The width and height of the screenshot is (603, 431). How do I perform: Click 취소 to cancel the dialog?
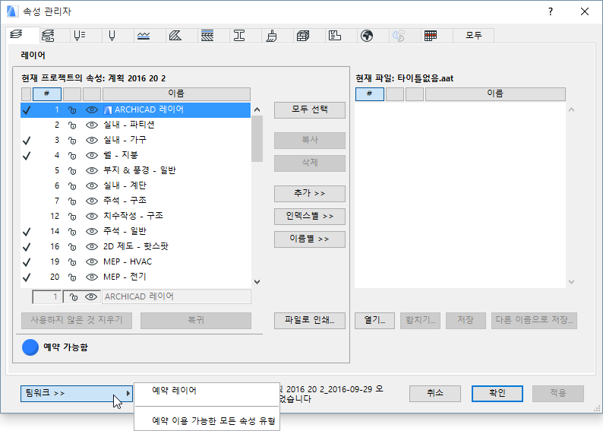435,393
